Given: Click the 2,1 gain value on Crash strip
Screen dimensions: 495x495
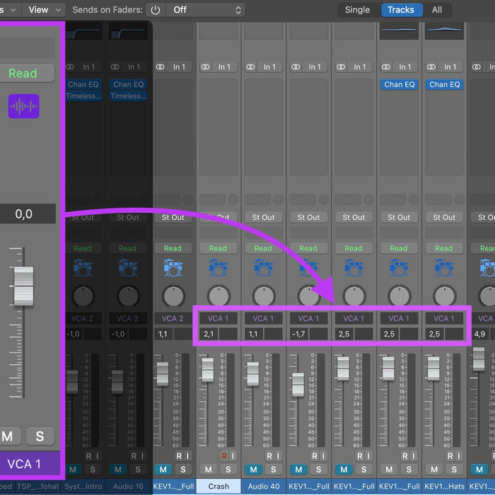Looking at the screenshot, I should tap(209, 334).
